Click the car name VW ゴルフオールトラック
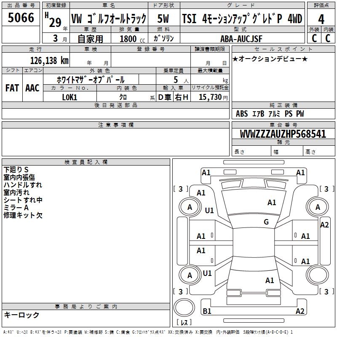 (x=109, y=19)
